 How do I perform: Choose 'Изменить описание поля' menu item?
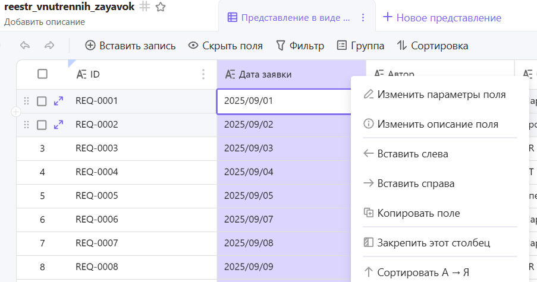point(439,124)
